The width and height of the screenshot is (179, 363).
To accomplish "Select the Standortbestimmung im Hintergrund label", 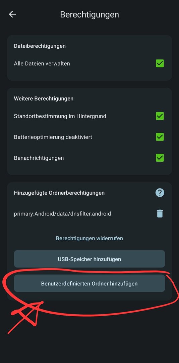I will click(x=60, y=116).
